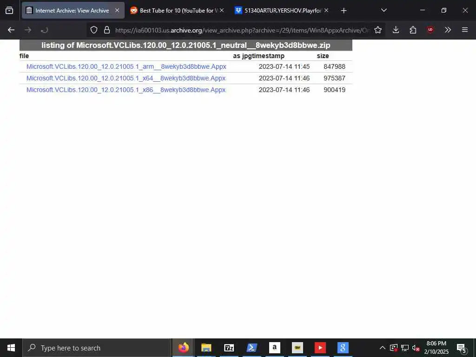Expand the more tools overflow chevron
This screenshot has width=476, height=357.
coord(448,30)
